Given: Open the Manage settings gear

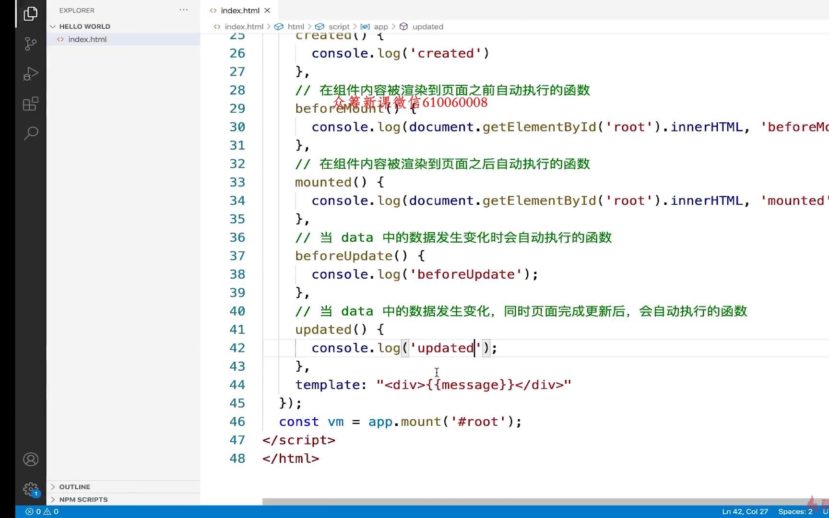Looking at the screenshot, I should point(30,489).
